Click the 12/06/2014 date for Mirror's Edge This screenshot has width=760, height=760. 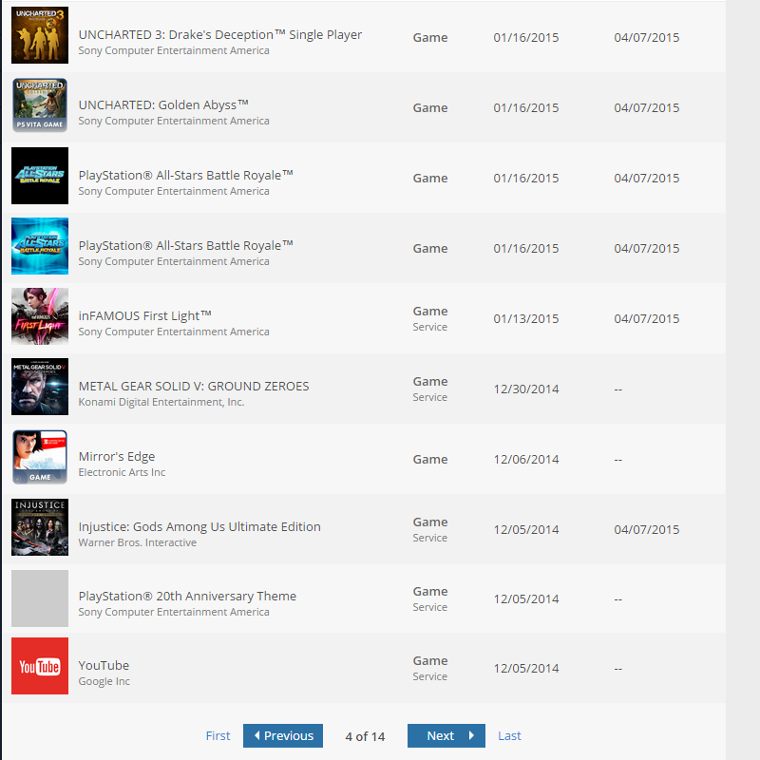pyautogui.click(x=526, y=460)
